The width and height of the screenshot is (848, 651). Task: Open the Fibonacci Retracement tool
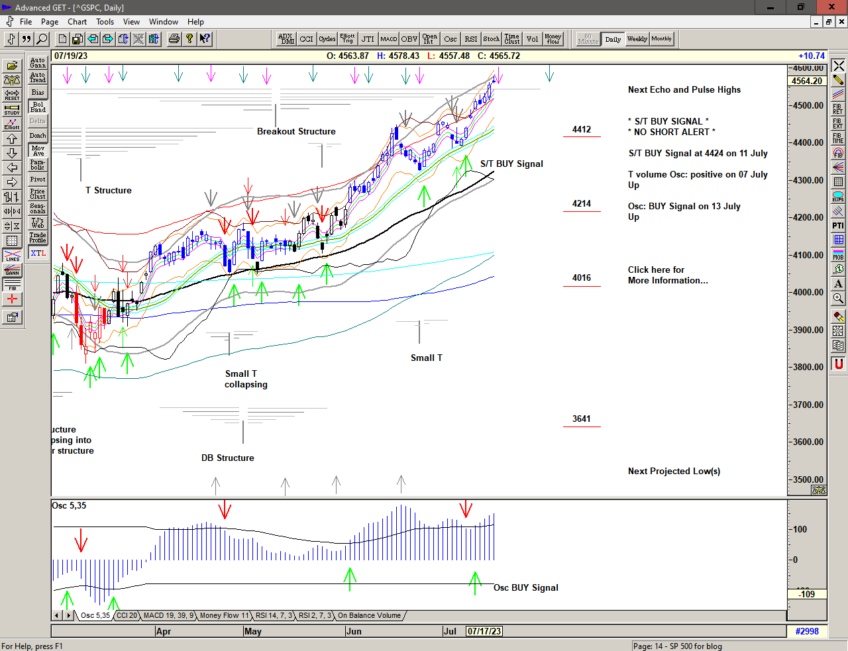(x=838, y=109)
